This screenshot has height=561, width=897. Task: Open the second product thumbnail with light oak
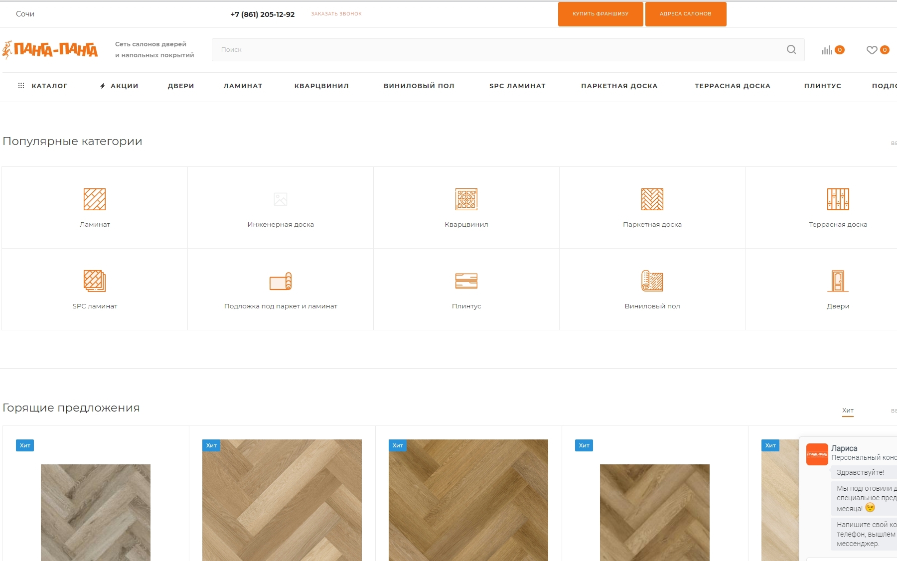(282, 500)
